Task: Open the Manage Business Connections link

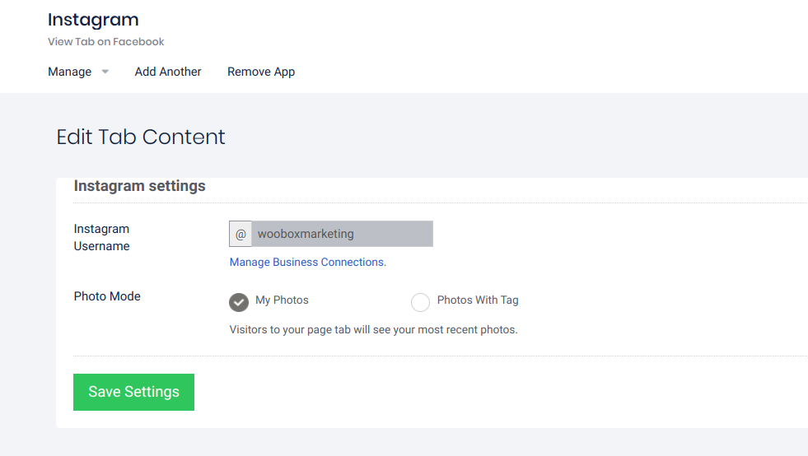Action: [x=307, y=262]
